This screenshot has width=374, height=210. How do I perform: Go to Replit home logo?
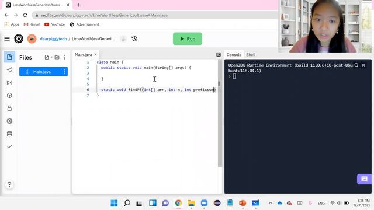point(19,39)
